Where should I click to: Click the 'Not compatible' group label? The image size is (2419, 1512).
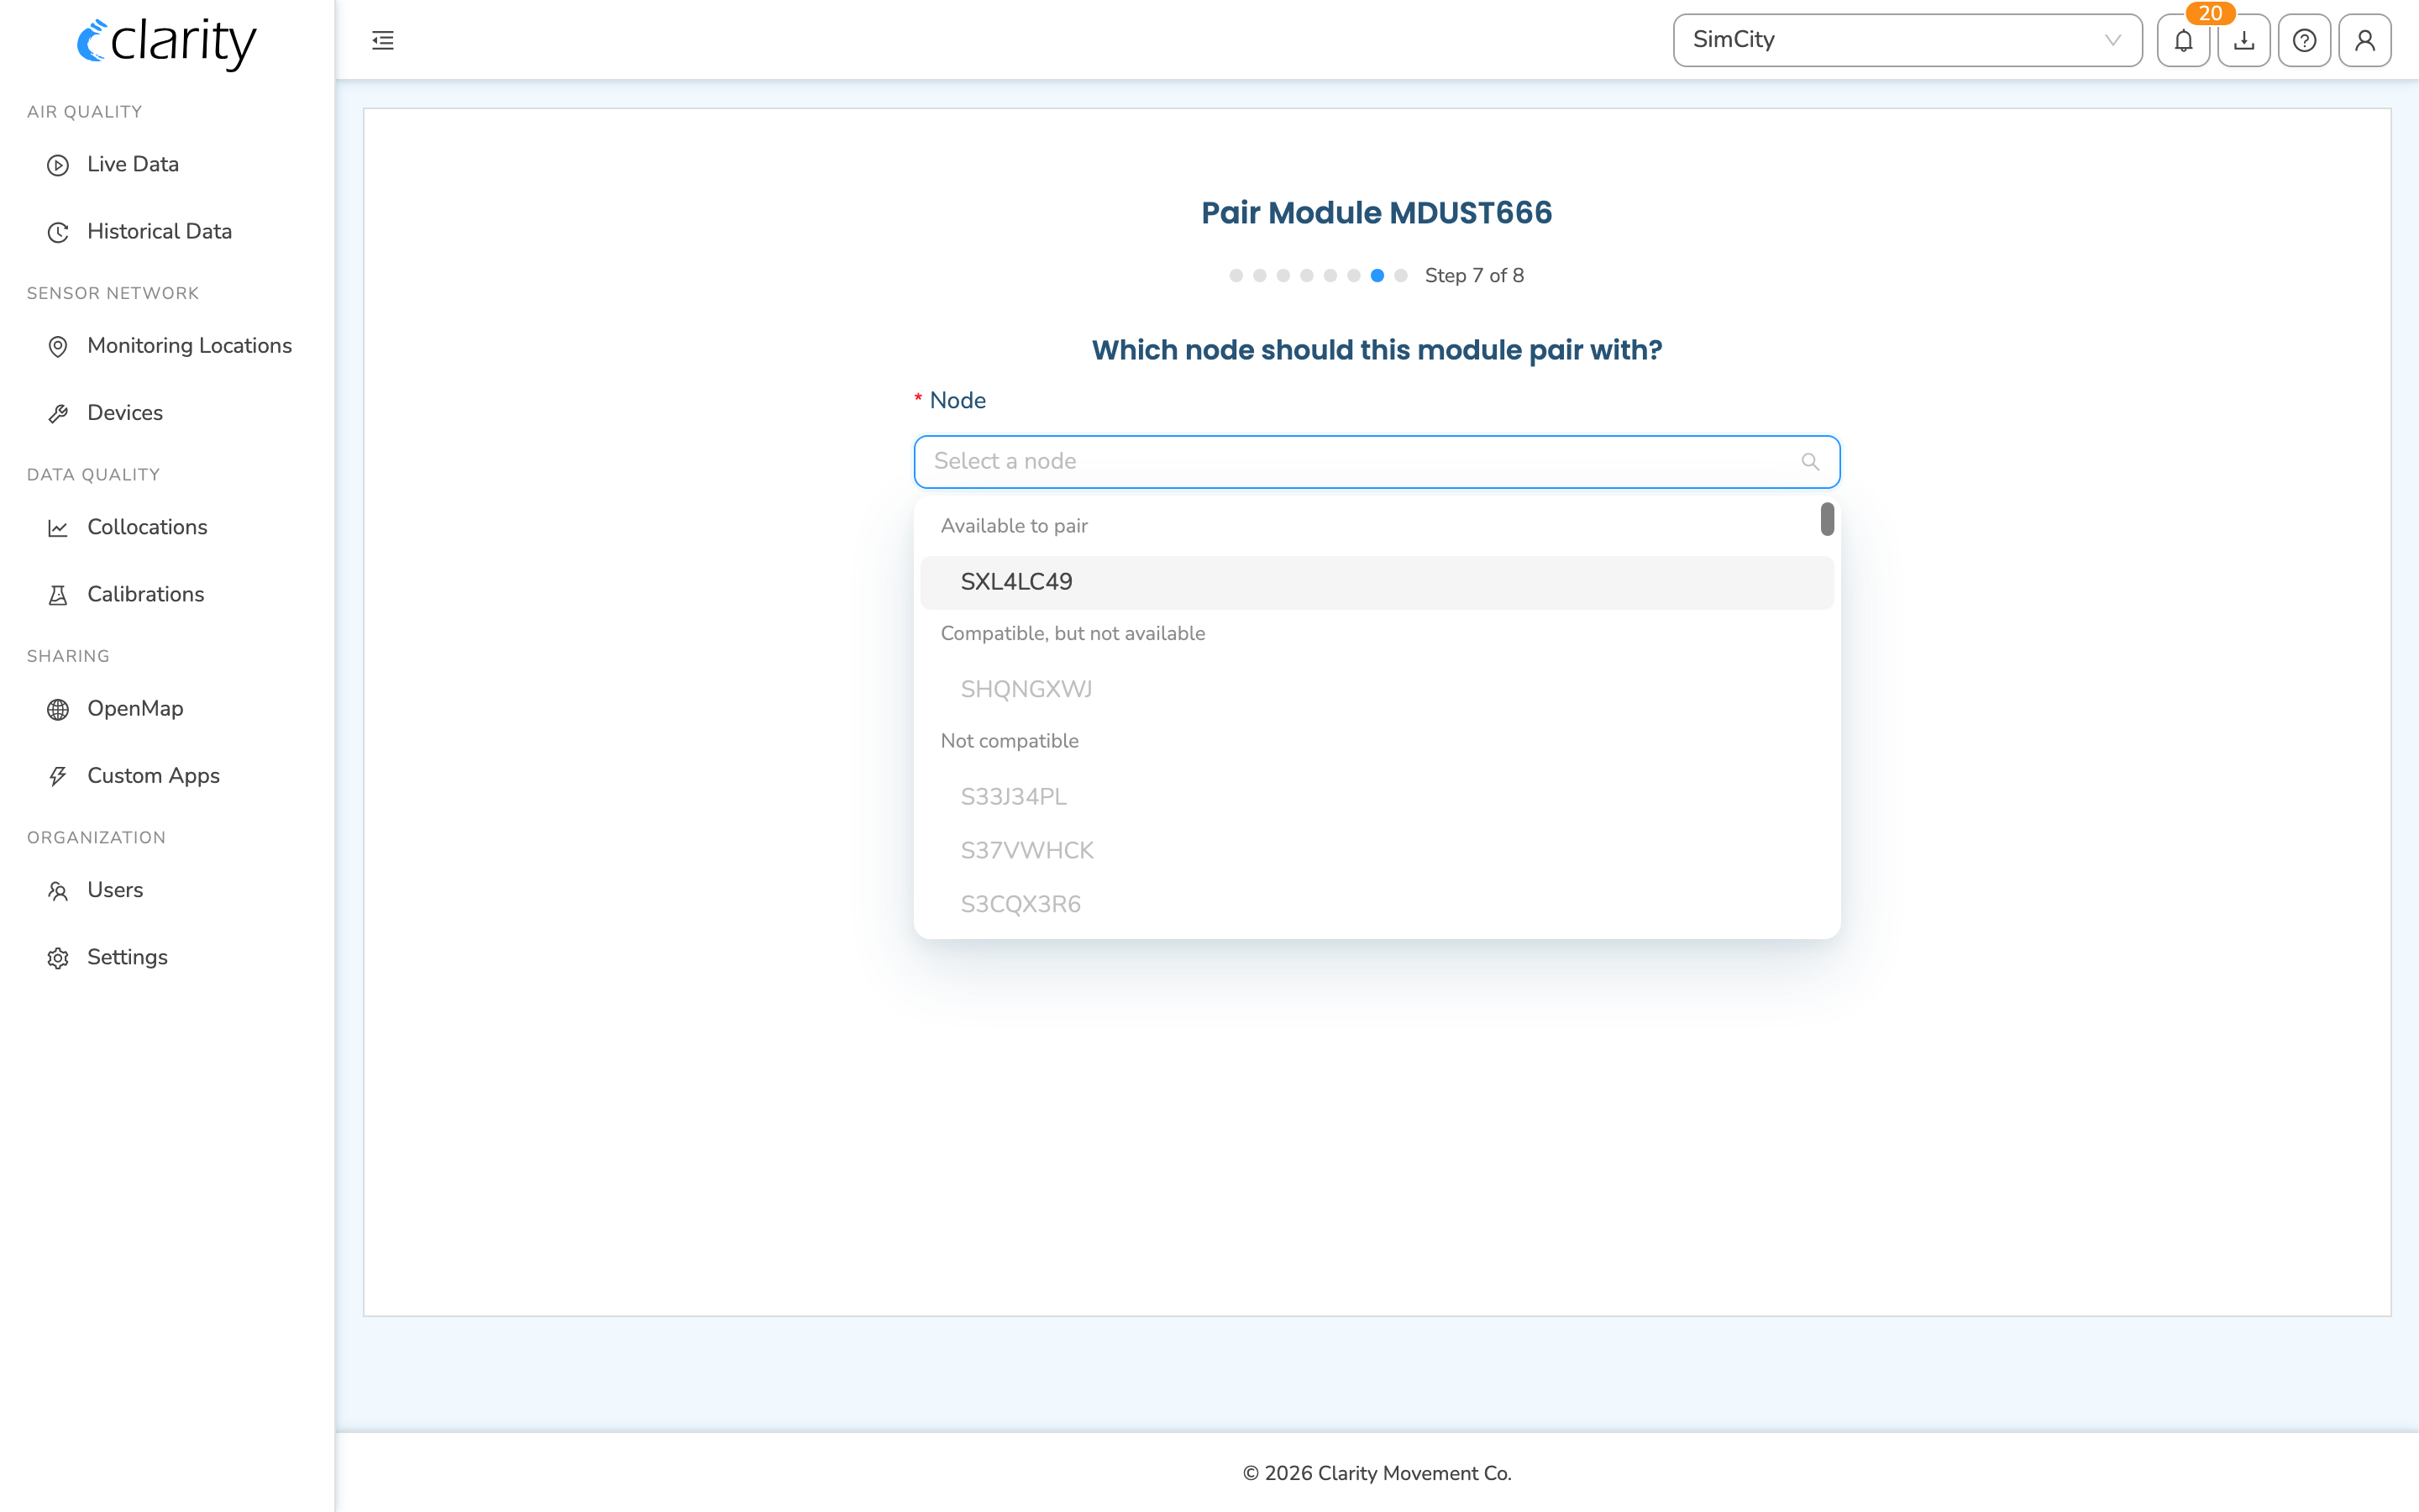[1010, 741]
